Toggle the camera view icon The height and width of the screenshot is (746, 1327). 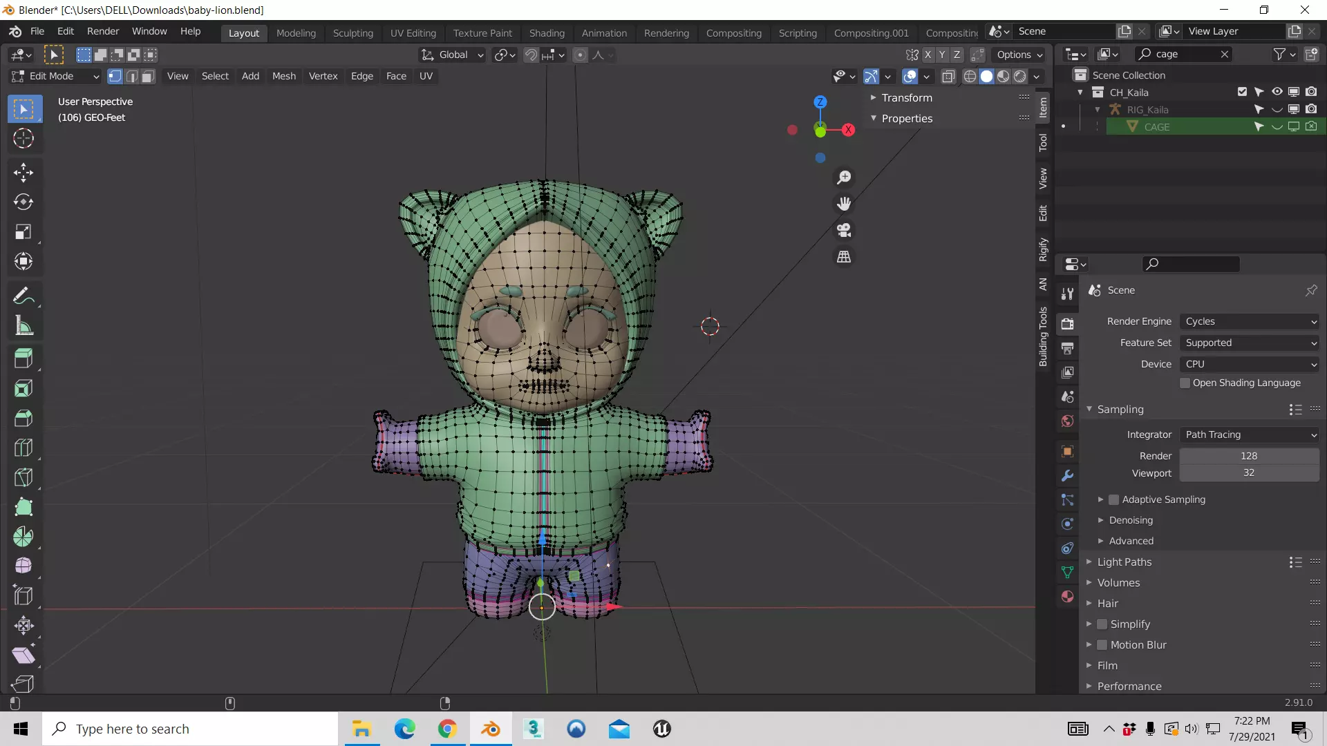tap(844, 230)
